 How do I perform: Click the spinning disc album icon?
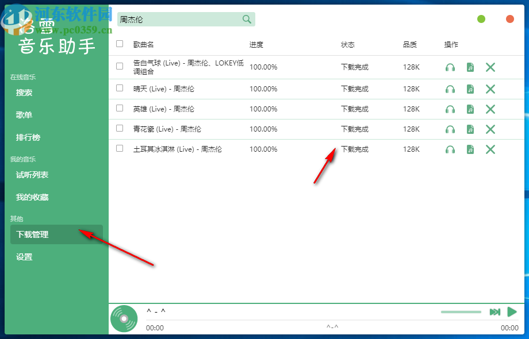[x=124, y=319]
